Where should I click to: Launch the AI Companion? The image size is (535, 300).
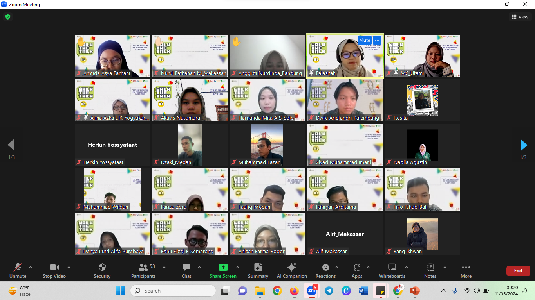(x=292, y=268)
